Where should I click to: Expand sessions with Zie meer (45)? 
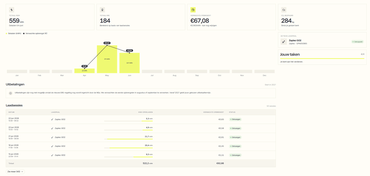tap(15, 172)
